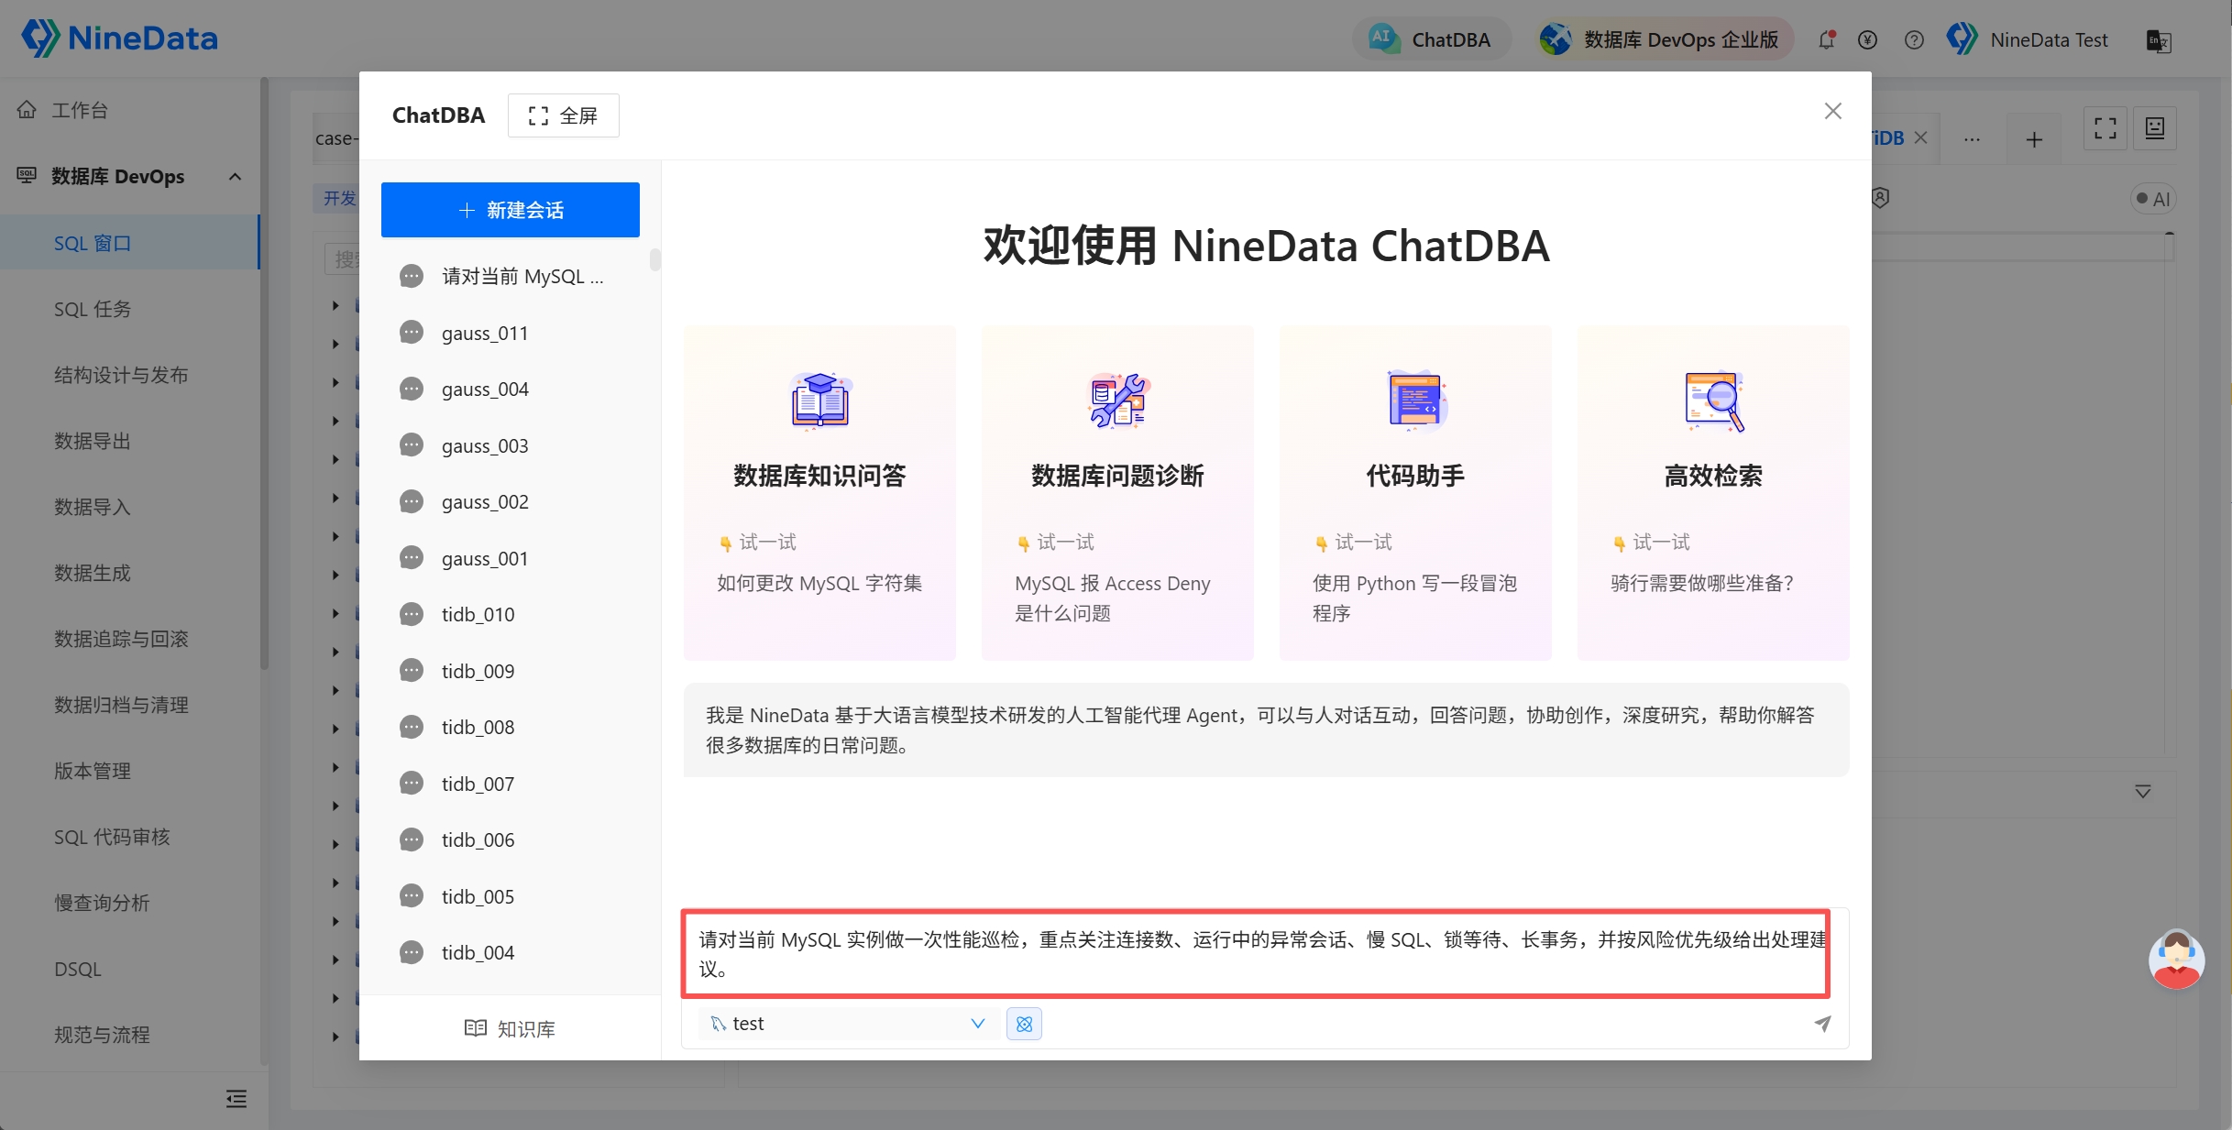This screenshot has height=1130, width=2232.
Task: Click the send message paper-plane icon
Action: (x=1822, y=1024)
